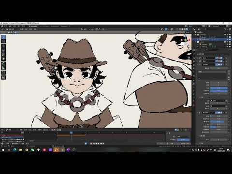Switch viewport to solid shading
The height and width of the screenshot is (174, 232).
[x=182, y=29]
